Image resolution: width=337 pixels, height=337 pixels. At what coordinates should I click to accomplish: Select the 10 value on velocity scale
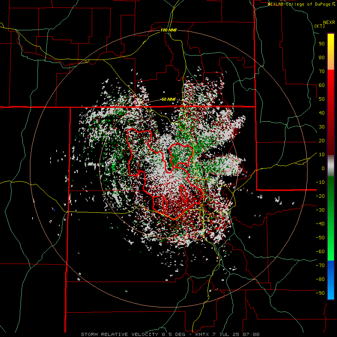pyautogui.click(x=322, y=155)
